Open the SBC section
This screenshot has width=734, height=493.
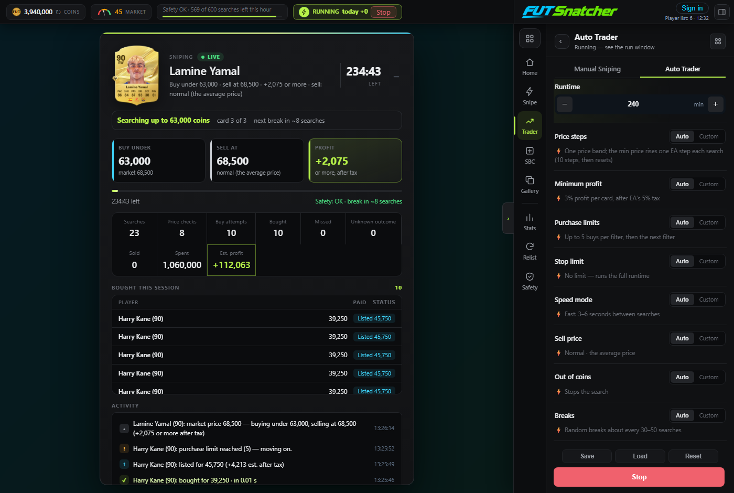pos(530,155)
